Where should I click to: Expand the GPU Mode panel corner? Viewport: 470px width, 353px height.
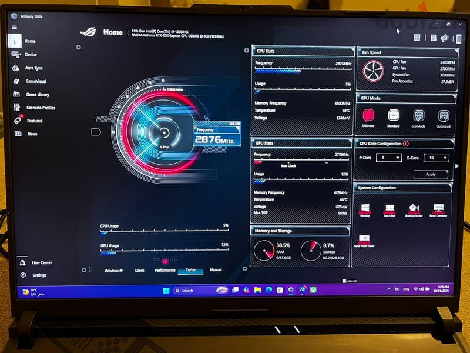point(454,96)
